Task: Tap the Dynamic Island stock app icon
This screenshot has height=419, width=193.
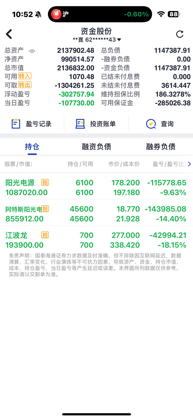Action: pyautogui.click(x=56, y=14)
